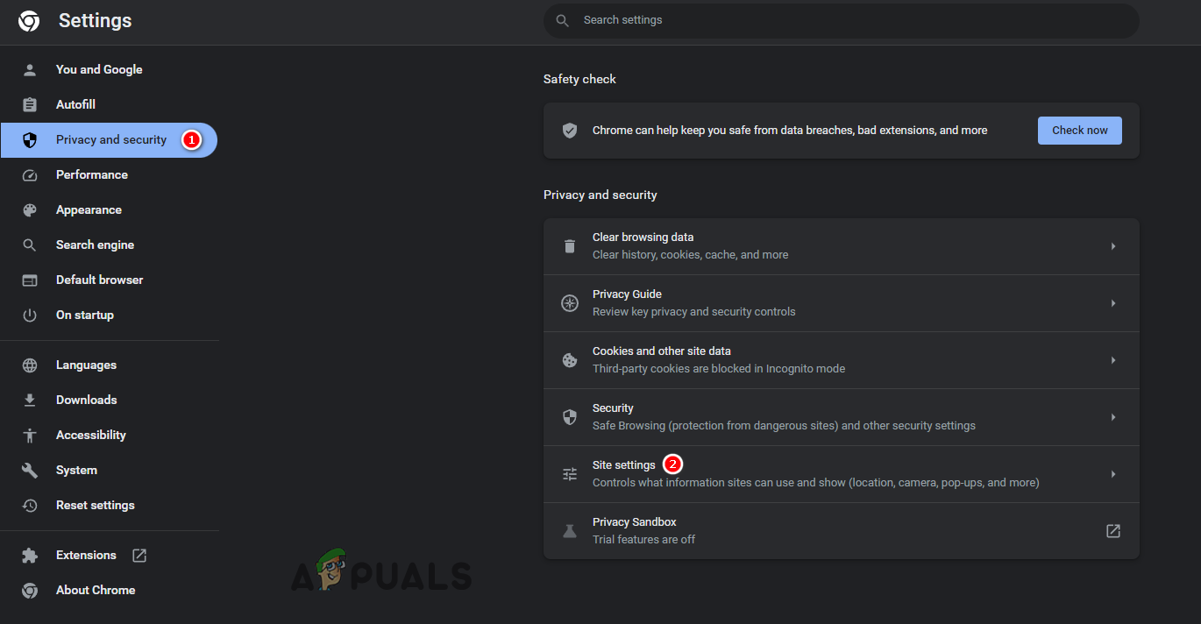The width and height of the screenshot is (1201, 624).
Task: Open the Extensions menu item
Action: 86,555
